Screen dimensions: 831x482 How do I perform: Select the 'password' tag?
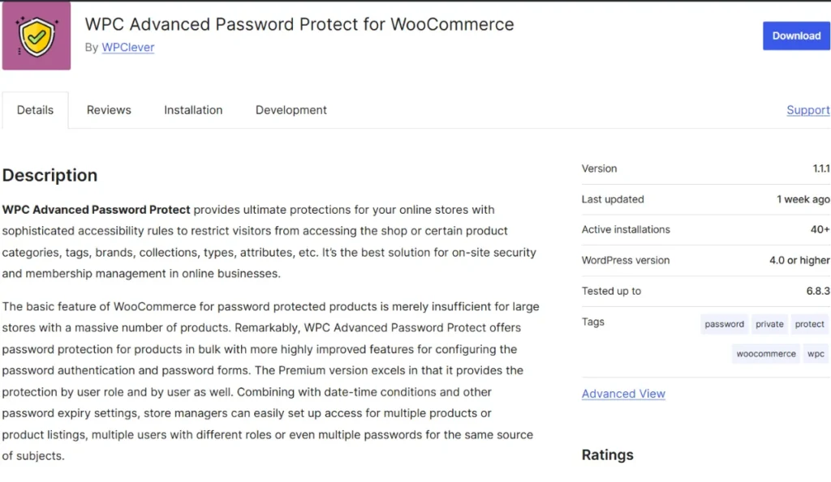pos(723,324)
